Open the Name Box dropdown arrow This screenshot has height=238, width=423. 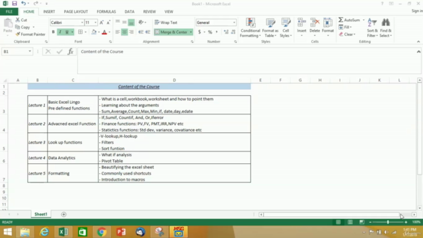point(30,52)
